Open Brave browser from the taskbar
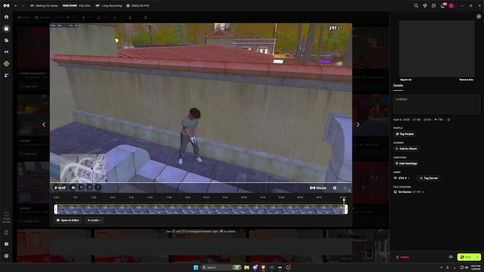Image resolution: width=484 pixels, height=272 pixels. (264, 267)
